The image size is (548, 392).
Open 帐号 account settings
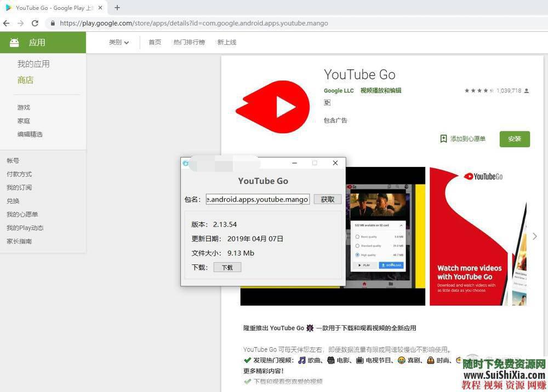[x=13, y=160]
